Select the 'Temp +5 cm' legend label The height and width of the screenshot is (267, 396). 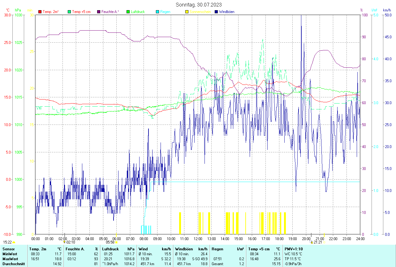[x=81, y=12]
